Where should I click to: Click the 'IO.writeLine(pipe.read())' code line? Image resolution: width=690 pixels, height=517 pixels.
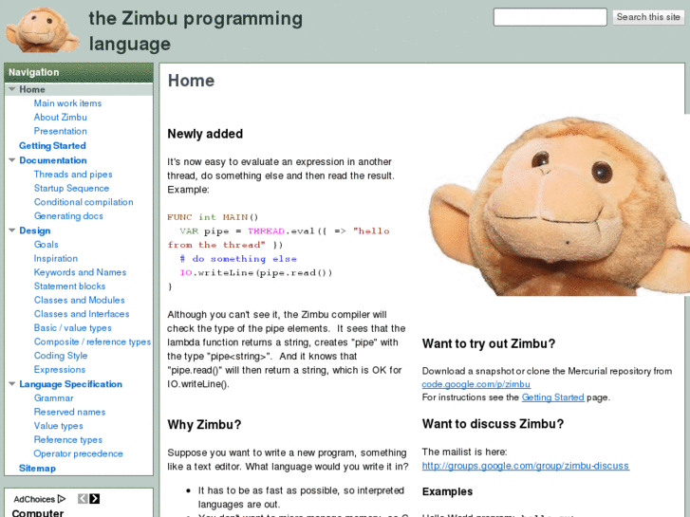pyautogui.click(x=255, y=273)
